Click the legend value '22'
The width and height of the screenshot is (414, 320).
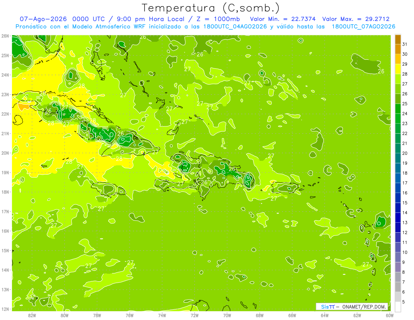[x=405, y=133]
